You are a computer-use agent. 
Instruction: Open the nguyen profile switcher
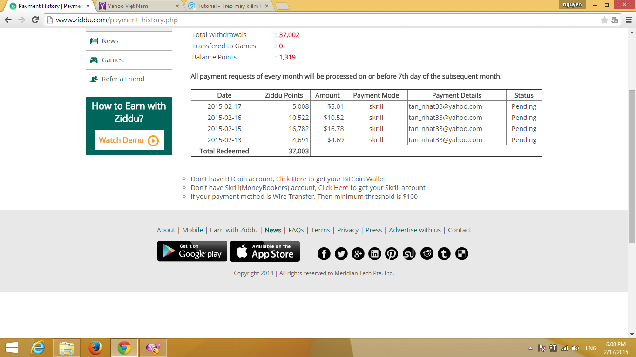pyautogui.click(x=572, y=5)
